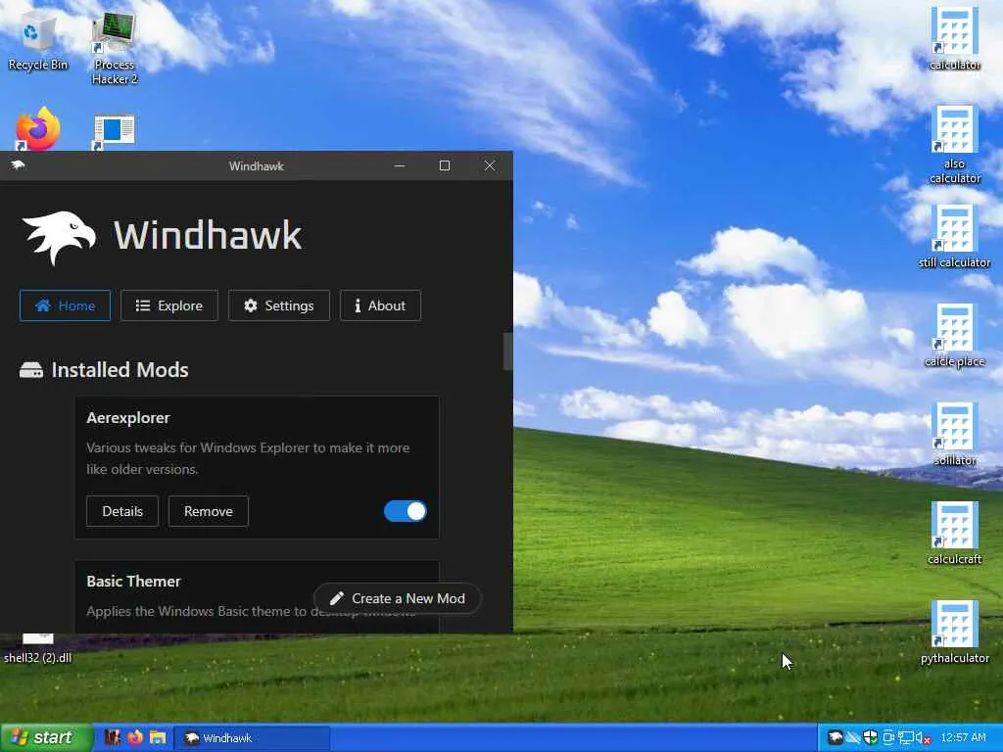1003x752 pixels.
Task: View Details of the Aerexplorer mod
Action: [122, 511]
